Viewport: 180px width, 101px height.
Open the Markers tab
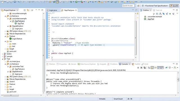click(51, 64)
